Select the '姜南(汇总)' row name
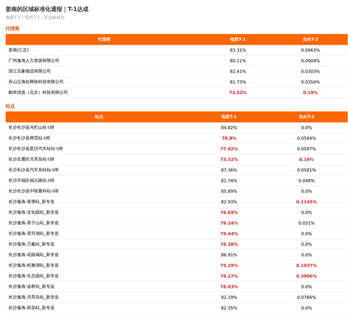Viewport: 348px width, 319px height. (19, 50)
